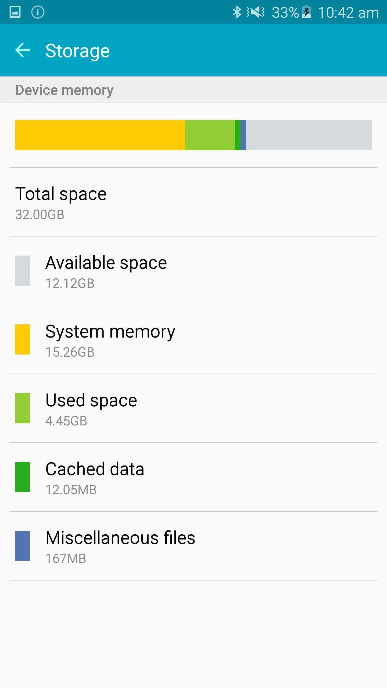The height and width of the screenshot is (688, 387).
Task: Tap the blue Miscellaneous files swatch
Action: point(23,546)
